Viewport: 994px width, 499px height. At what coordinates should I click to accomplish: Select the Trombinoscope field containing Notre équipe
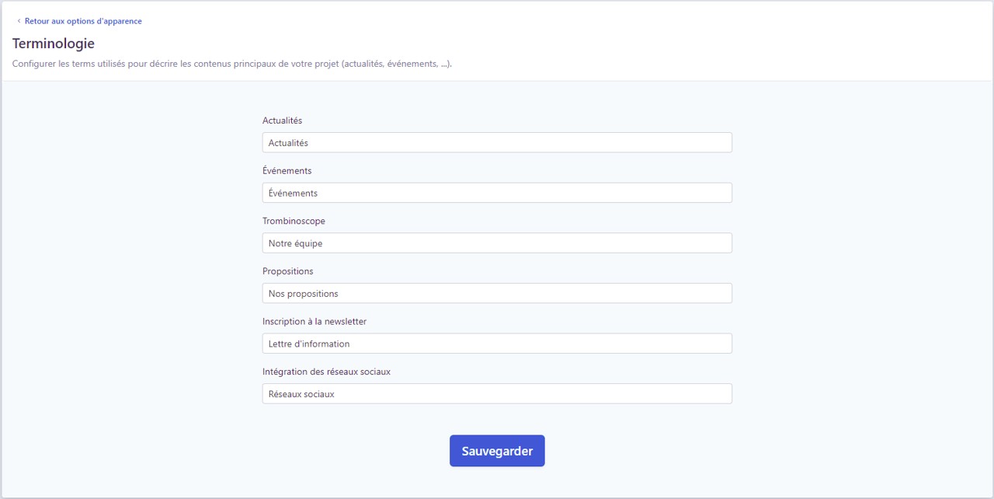[497, 243]
